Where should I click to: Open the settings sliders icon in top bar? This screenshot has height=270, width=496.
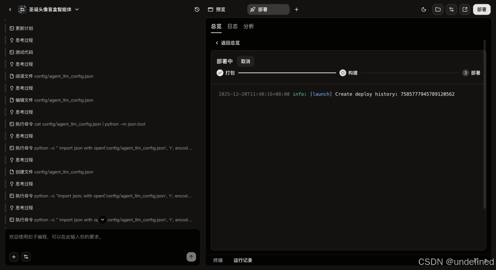pos(451,10)
